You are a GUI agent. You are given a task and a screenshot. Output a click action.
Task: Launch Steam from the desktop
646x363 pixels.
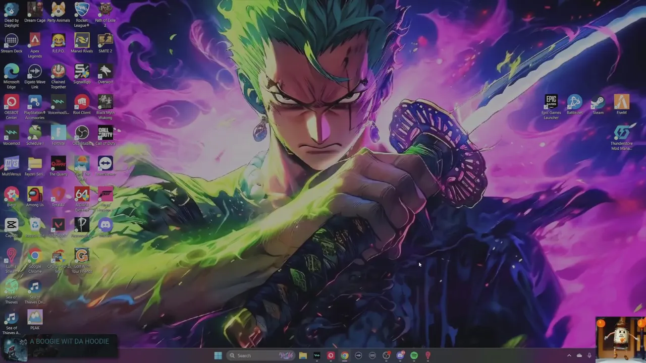coord(598,102)
